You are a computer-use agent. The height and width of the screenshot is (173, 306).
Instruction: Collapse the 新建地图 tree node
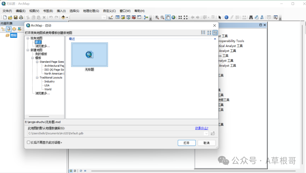[28, 50]
